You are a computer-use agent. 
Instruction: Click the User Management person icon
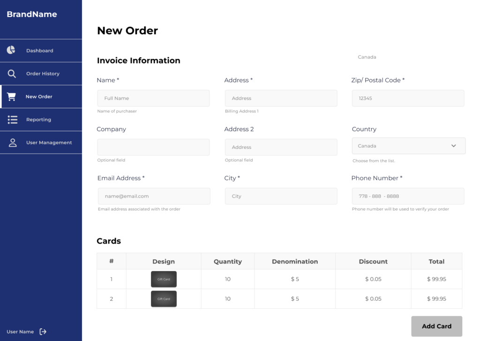click(x=13, y=142)
